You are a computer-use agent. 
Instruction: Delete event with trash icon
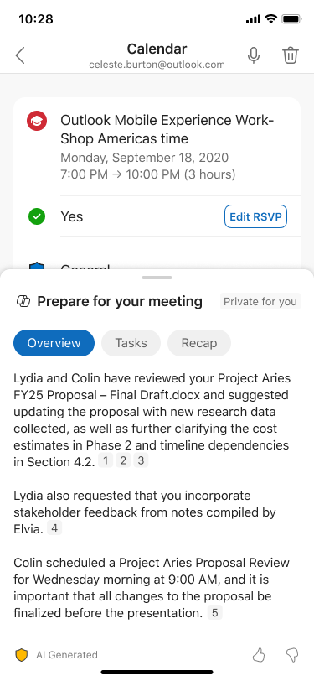[291, 55]
